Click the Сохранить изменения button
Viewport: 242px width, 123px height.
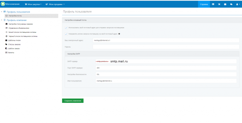(x=73, y=101)
